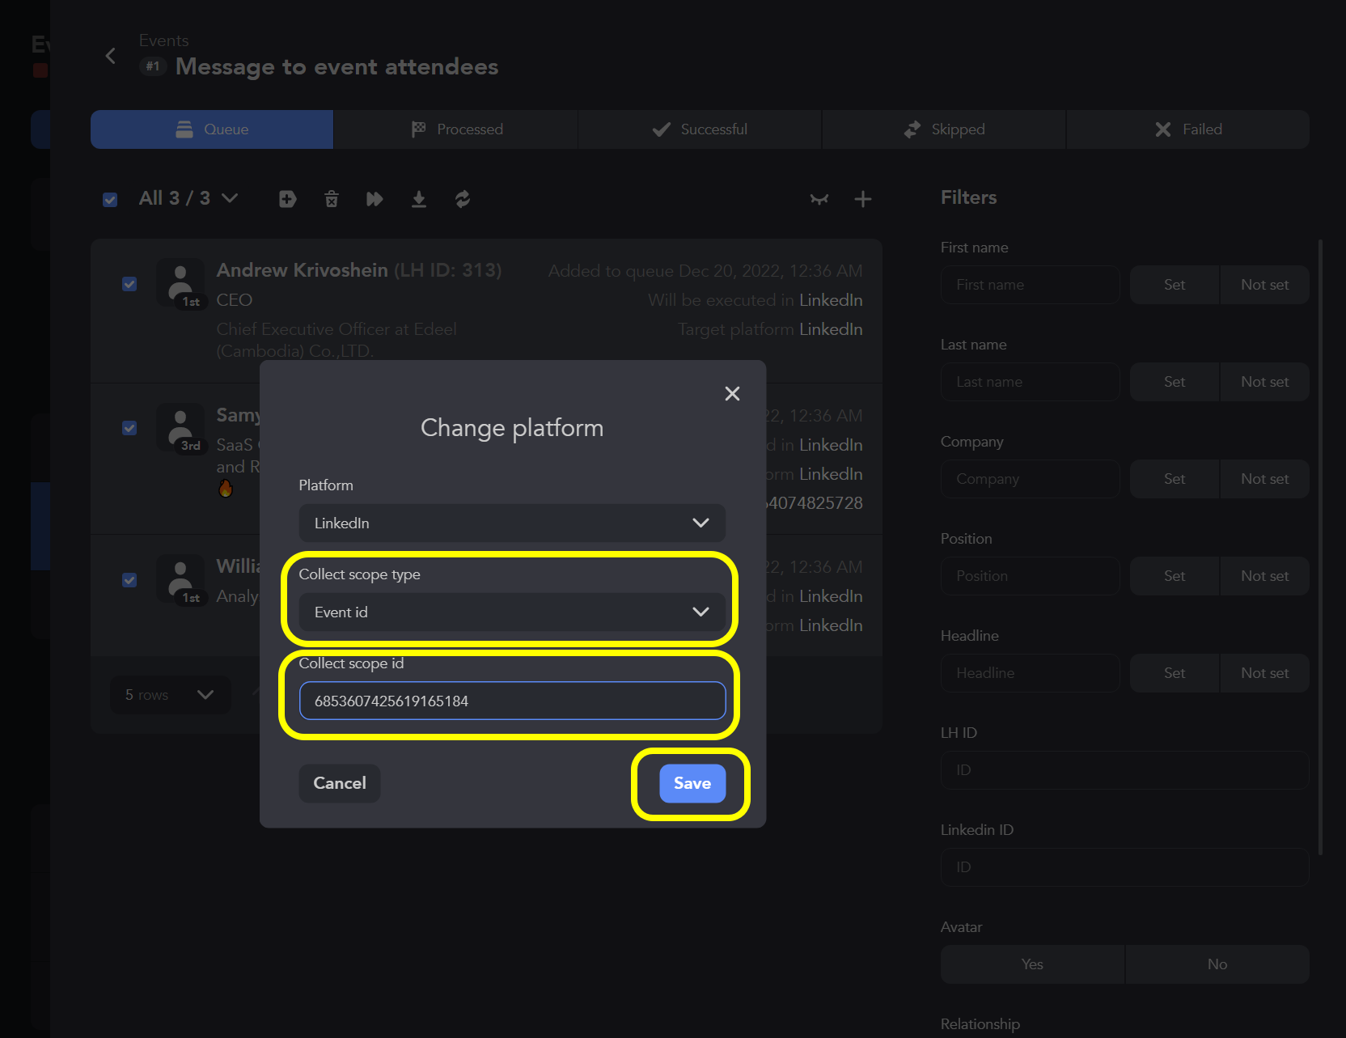Image resolution: width=1346 pixels, height=1038 pixels.
Task: Click the Save button
Action: click(x=692, y=783)
